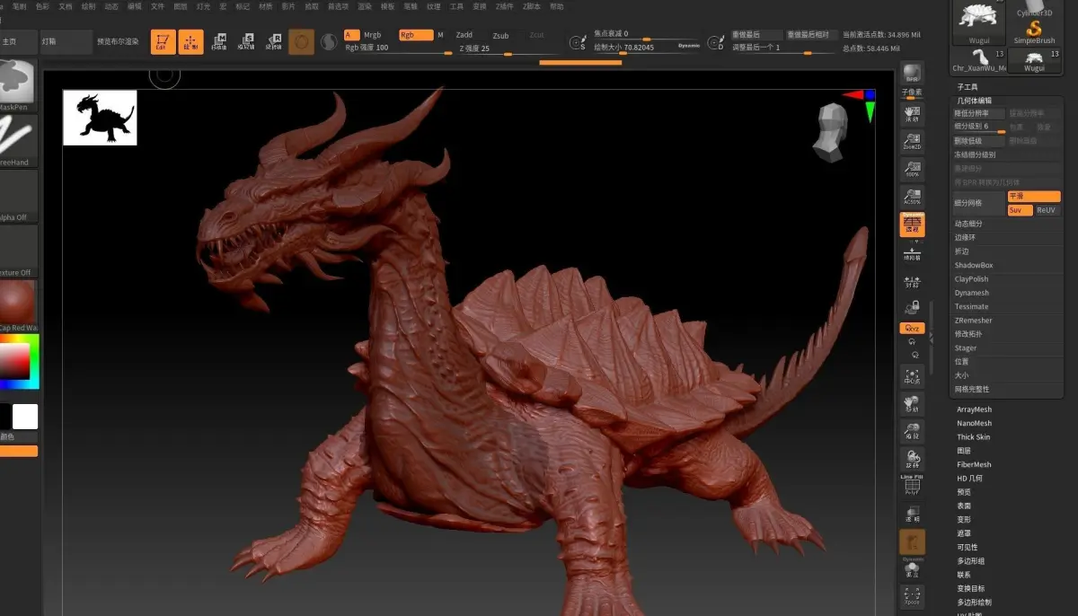Expand the ArrayMesh subpalette
Image resolution: width=1078 pixels, height=616 pixels.
[x=974, y=409]
